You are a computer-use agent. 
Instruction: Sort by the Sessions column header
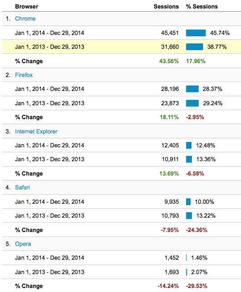(x=166, y=7)
